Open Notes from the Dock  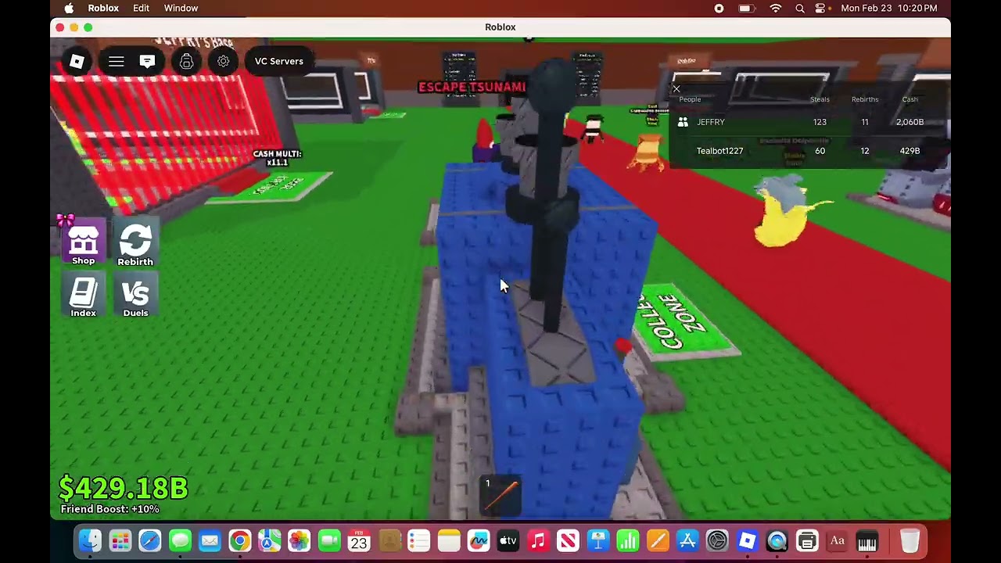[x=449, y=540]
